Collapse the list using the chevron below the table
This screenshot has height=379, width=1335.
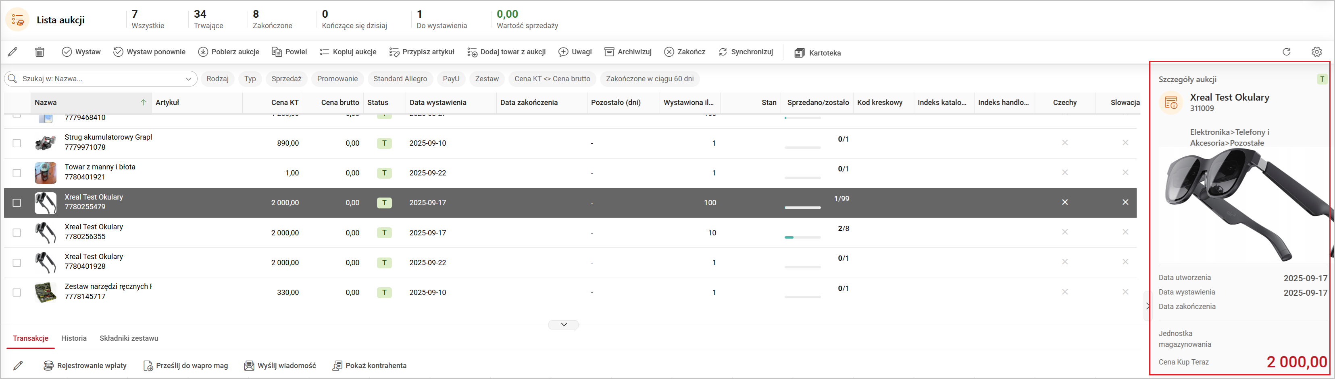(563, 325)
